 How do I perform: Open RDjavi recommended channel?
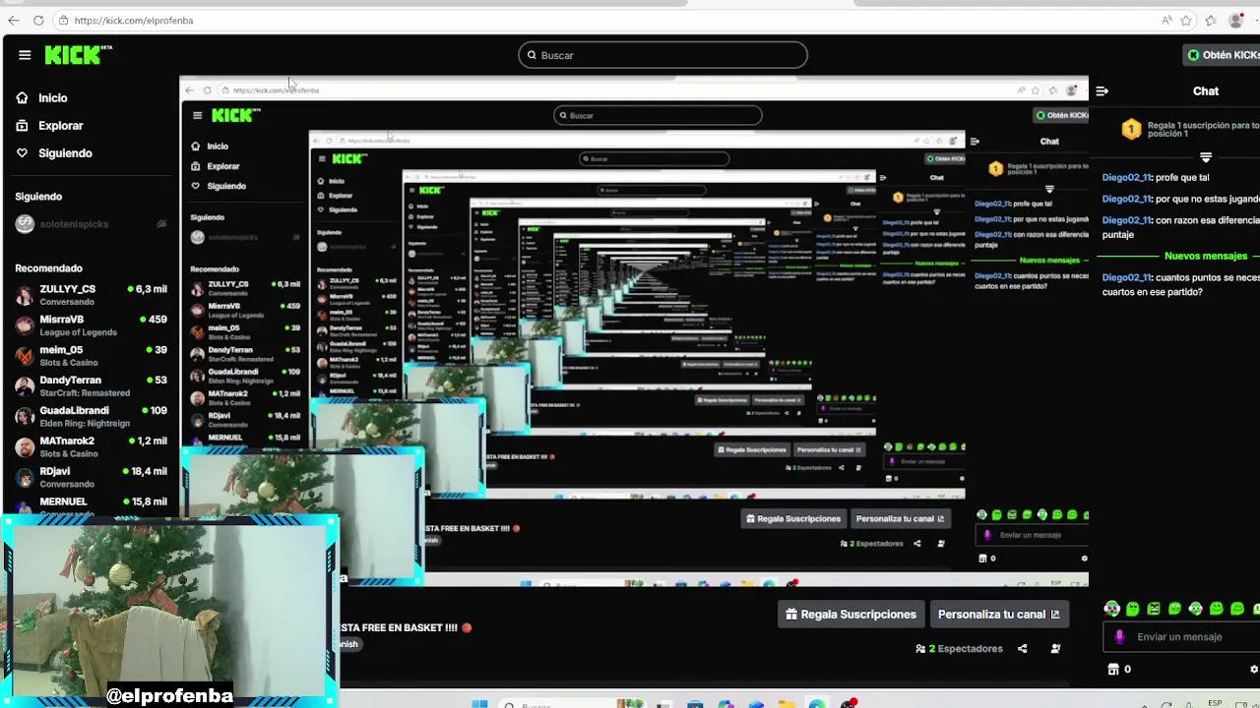click(91, 478)
